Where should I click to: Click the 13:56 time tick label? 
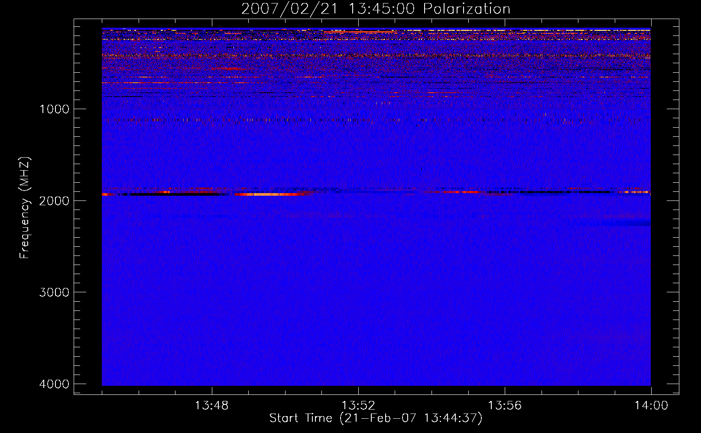[505, 406]
